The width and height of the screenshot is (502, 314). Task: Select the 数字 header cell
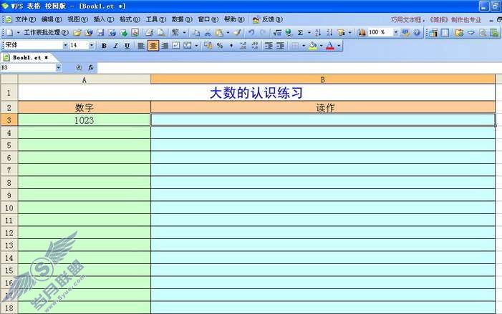click(85, 107)
